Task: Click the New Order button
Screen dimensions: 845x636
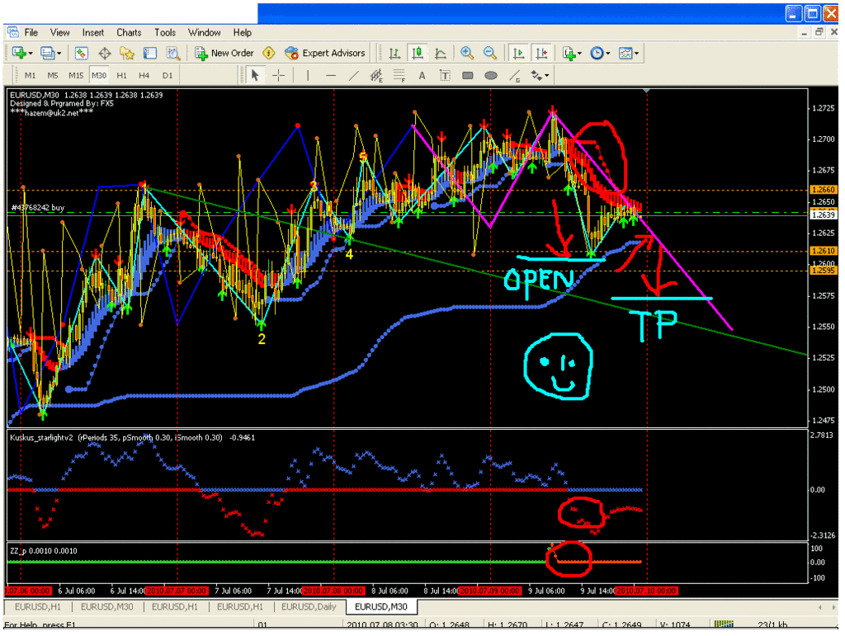Action: (224, 53)
